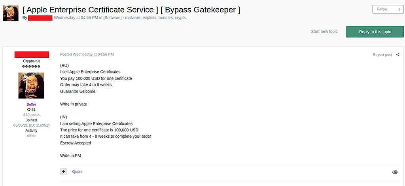
Task: Click the purple Seller group label
Action: (x=31, y=104)
